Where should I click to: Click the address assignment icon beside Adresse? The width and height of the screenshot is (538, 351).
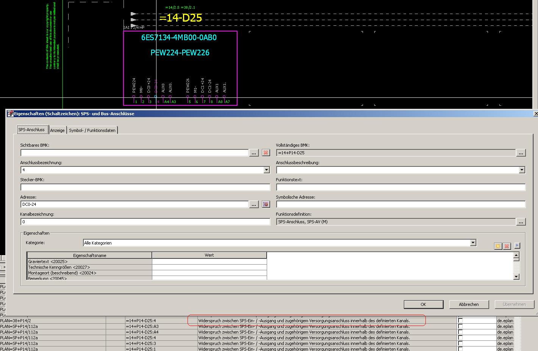click(266, 204)
